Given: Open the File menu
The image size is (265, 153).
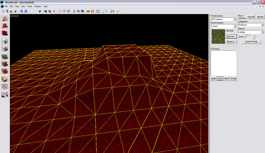Looking at the screenshot, I should (x=6, y=6).
